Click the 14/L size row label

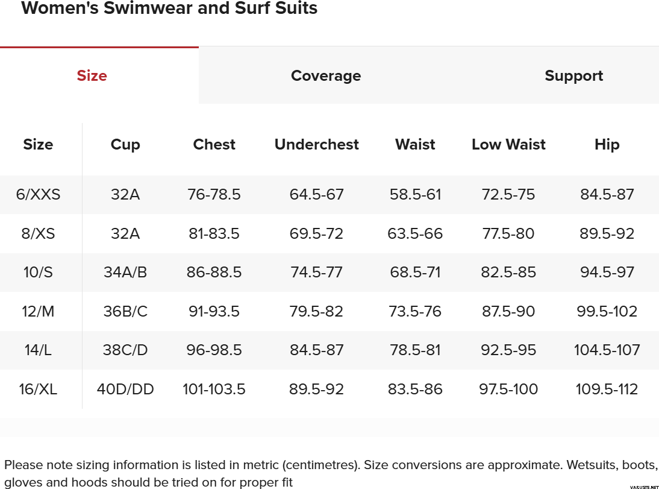point(38,350)
